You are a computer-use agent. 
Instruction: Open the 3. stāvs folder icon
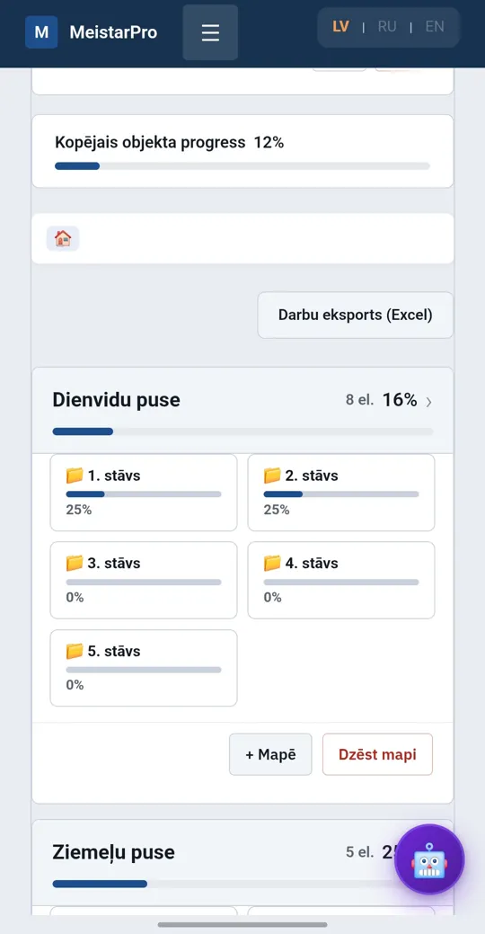pos(75,563)
